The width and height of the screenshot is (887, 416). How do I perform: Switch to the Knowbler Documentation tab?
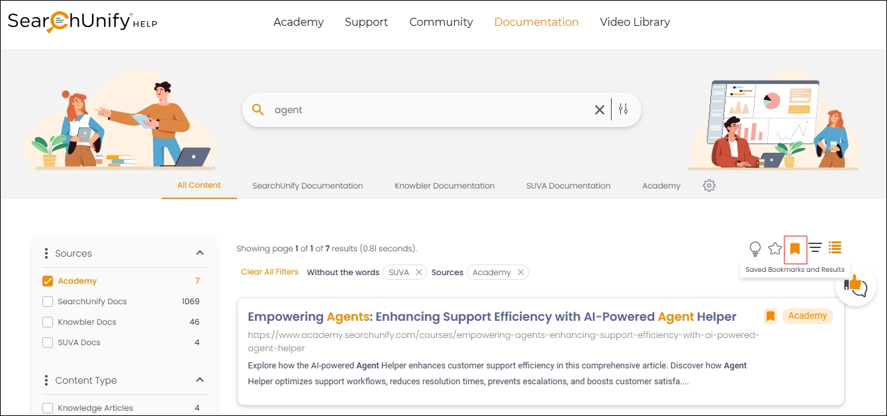pyautogui.click(x=444, y=186)
